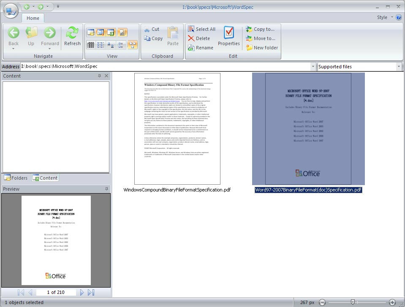Click the Word97-2007BinaryFileFormat(doc)Specification.pdf file name
The width and height of the screenshot is (405, 307).
[x=308, y=190]
